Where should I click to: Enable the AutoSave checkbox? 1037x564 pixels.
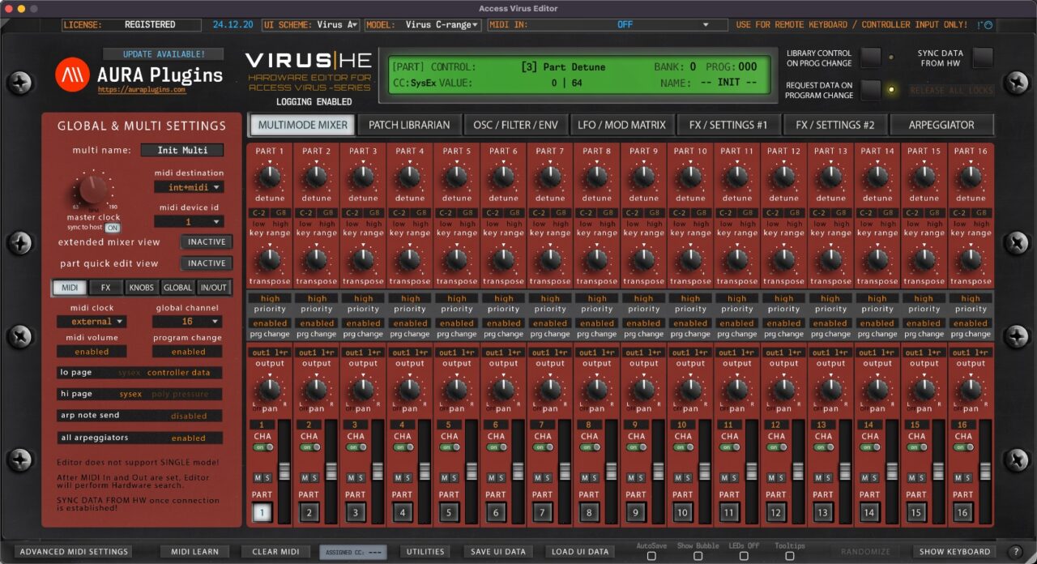click(651, 556)
